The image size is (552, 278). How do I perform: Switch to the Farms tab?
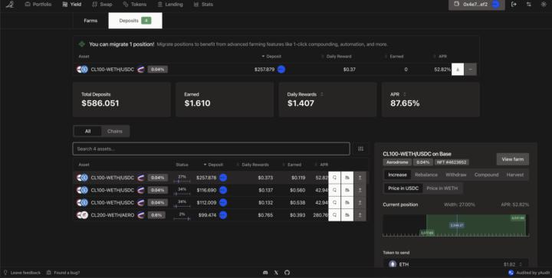point(90,21)
